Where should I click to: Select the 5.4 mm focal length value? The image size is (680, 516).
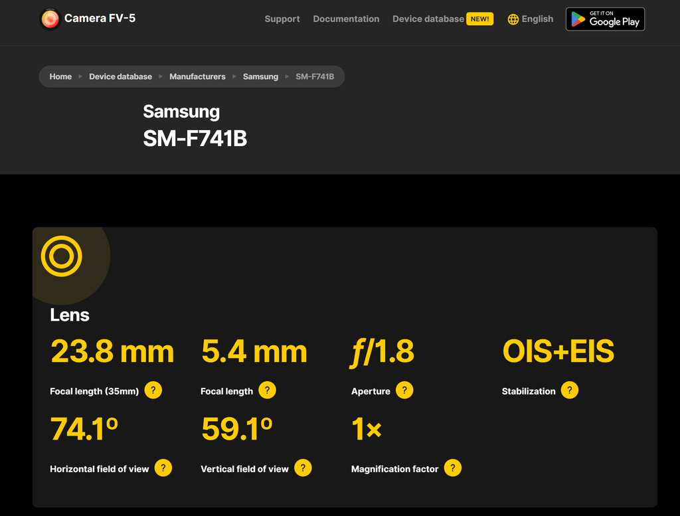click(x=254, y=351)
